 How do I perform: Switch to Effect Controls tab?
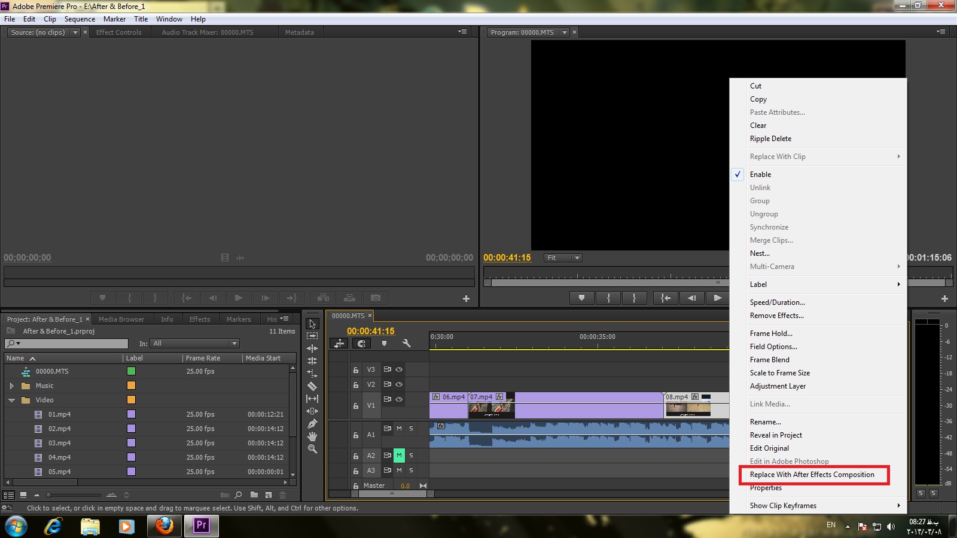[x=119, y=32]
